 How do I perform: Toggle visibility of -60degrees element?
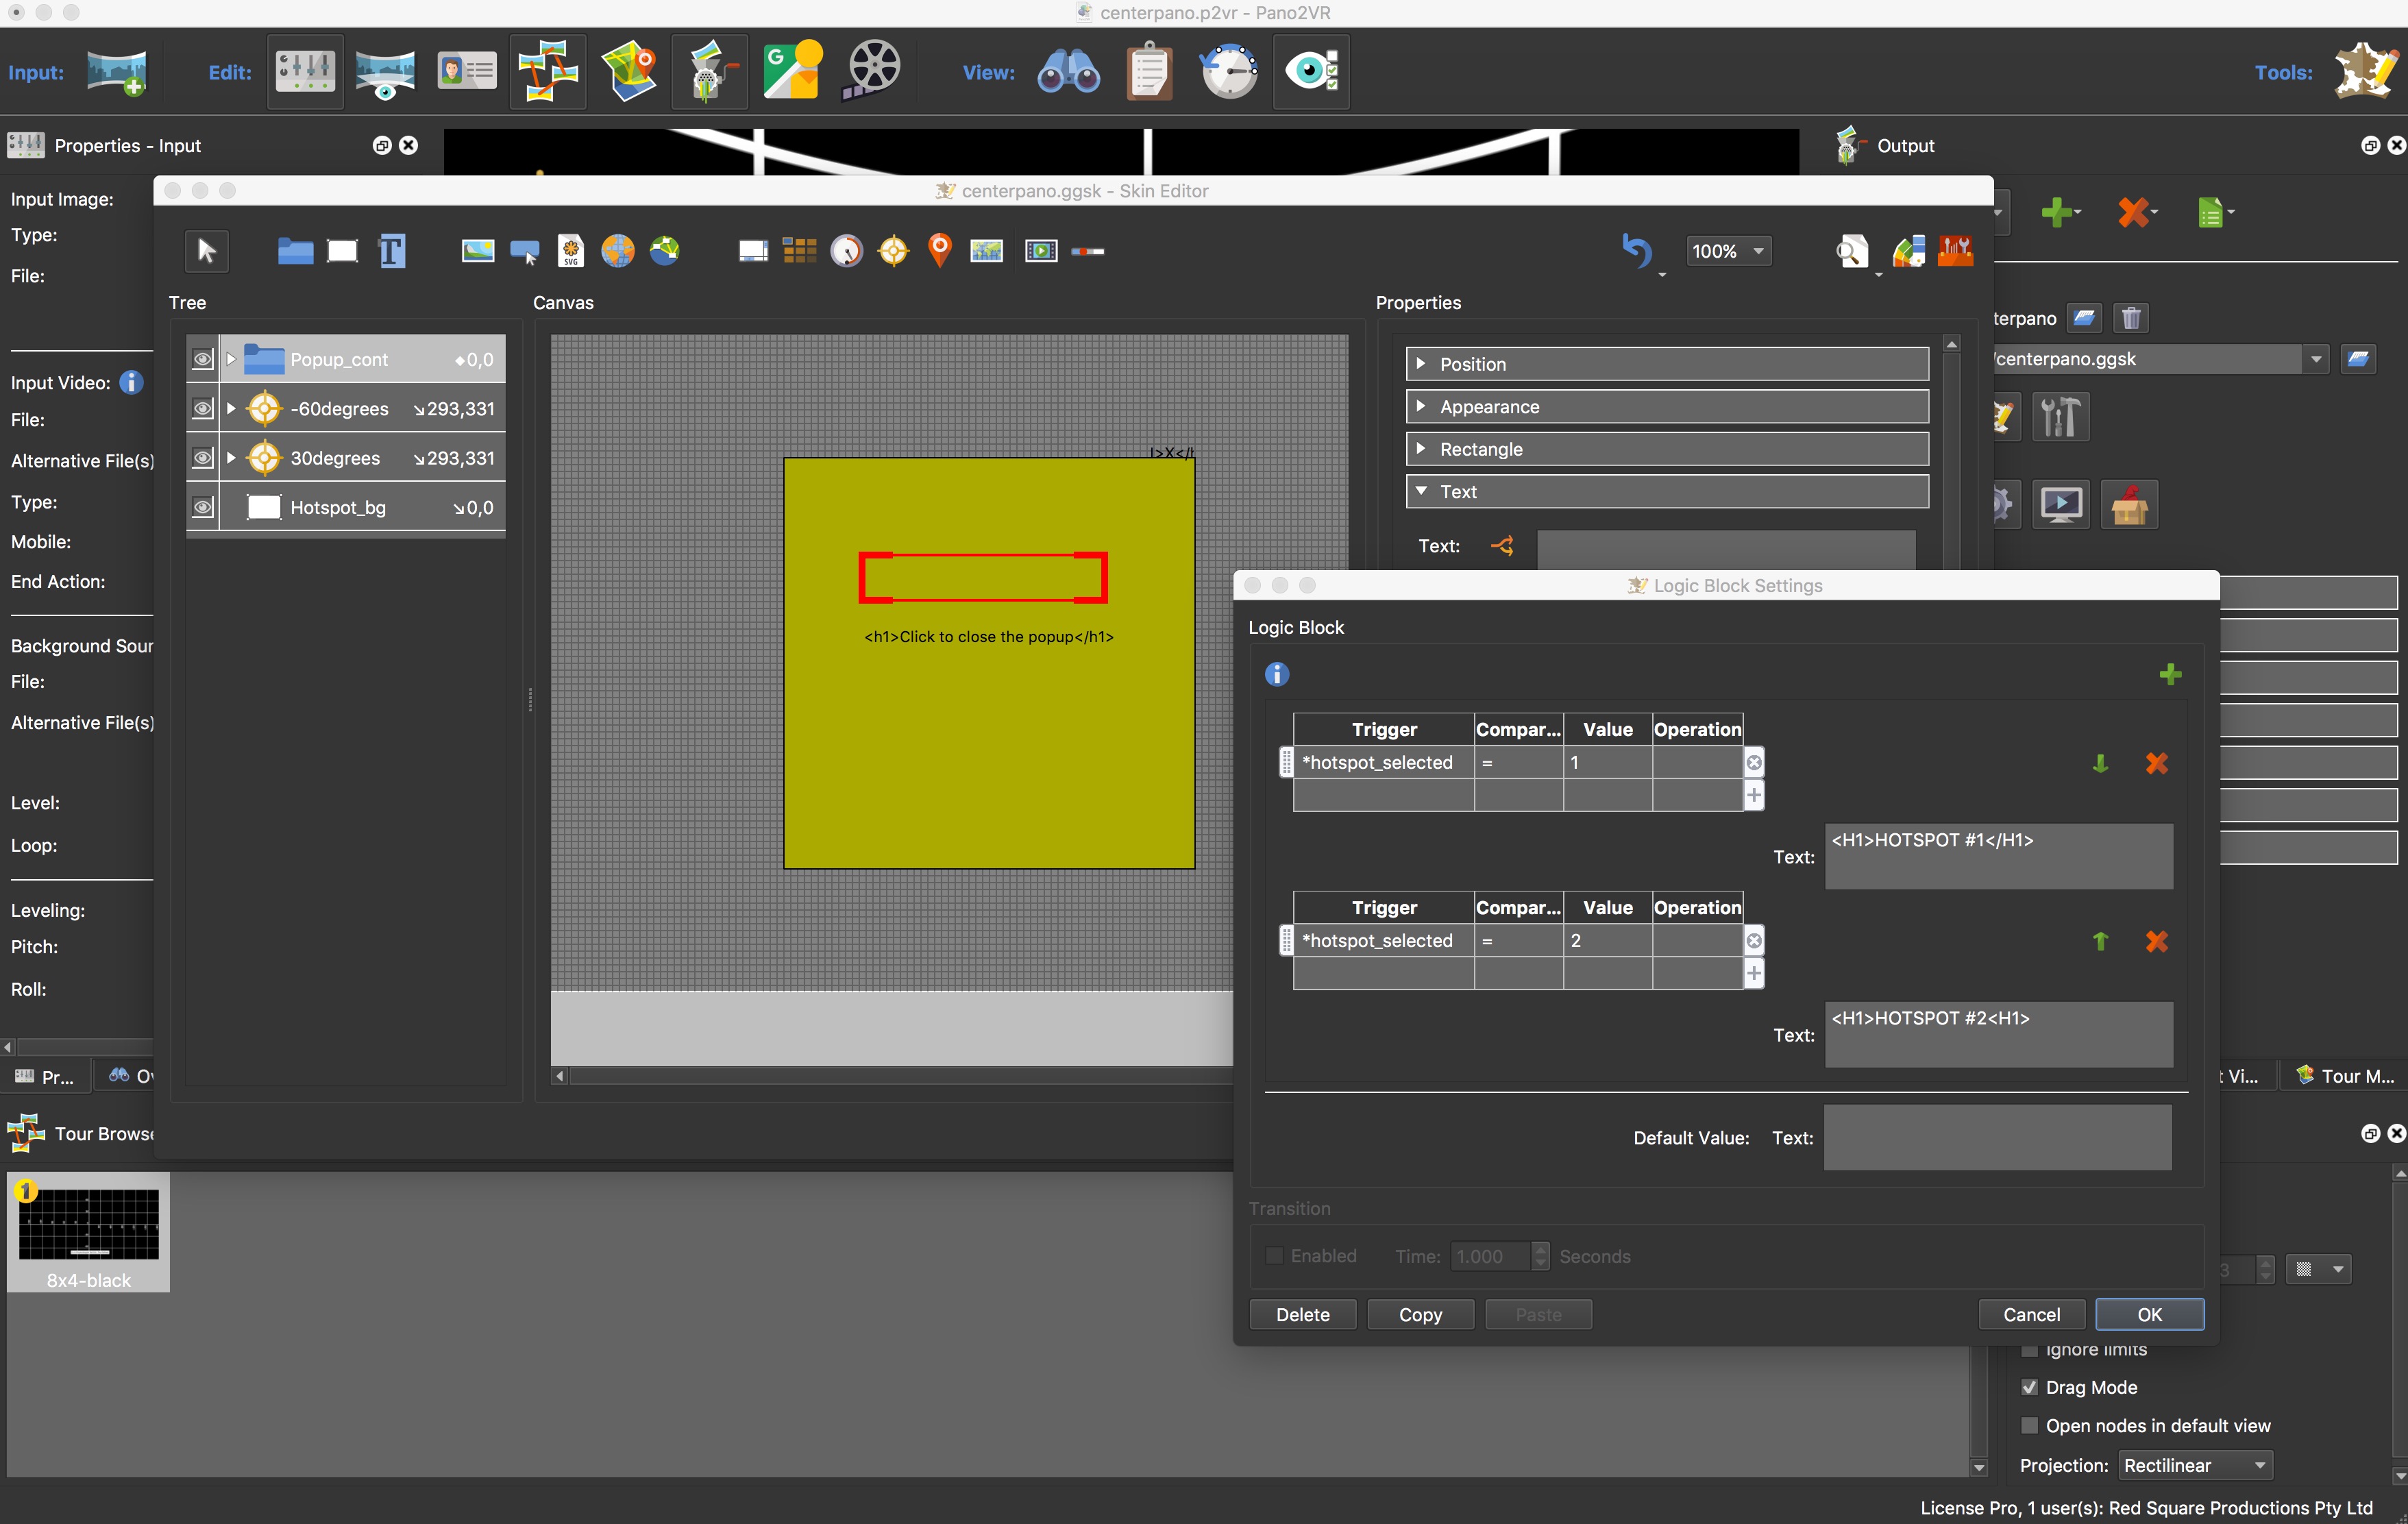[x=202, y=408]
